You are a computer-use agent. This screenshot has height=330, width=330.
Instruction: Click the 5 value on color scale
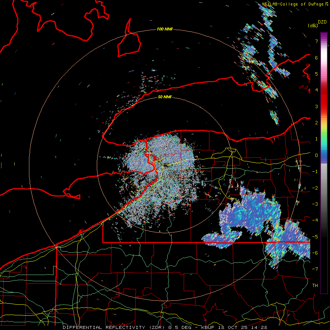(316, 74)
